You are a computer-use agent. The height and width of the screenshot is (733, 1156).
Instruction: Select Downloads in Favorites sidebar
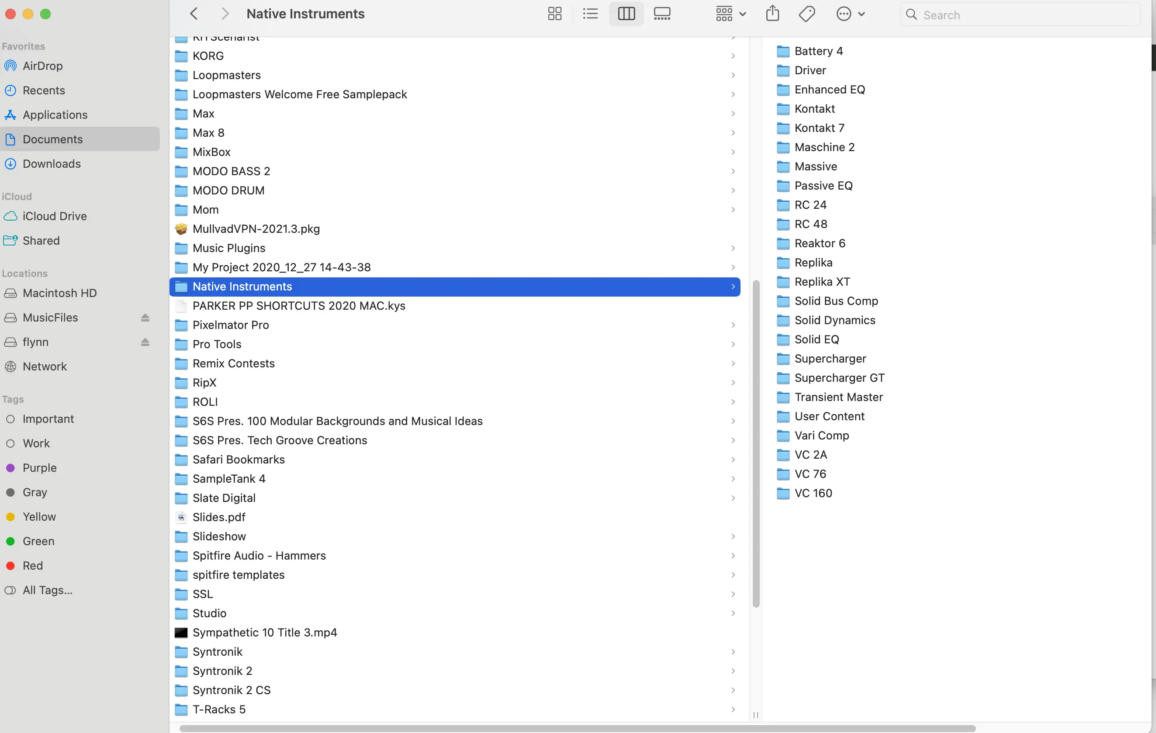[52, 164]
